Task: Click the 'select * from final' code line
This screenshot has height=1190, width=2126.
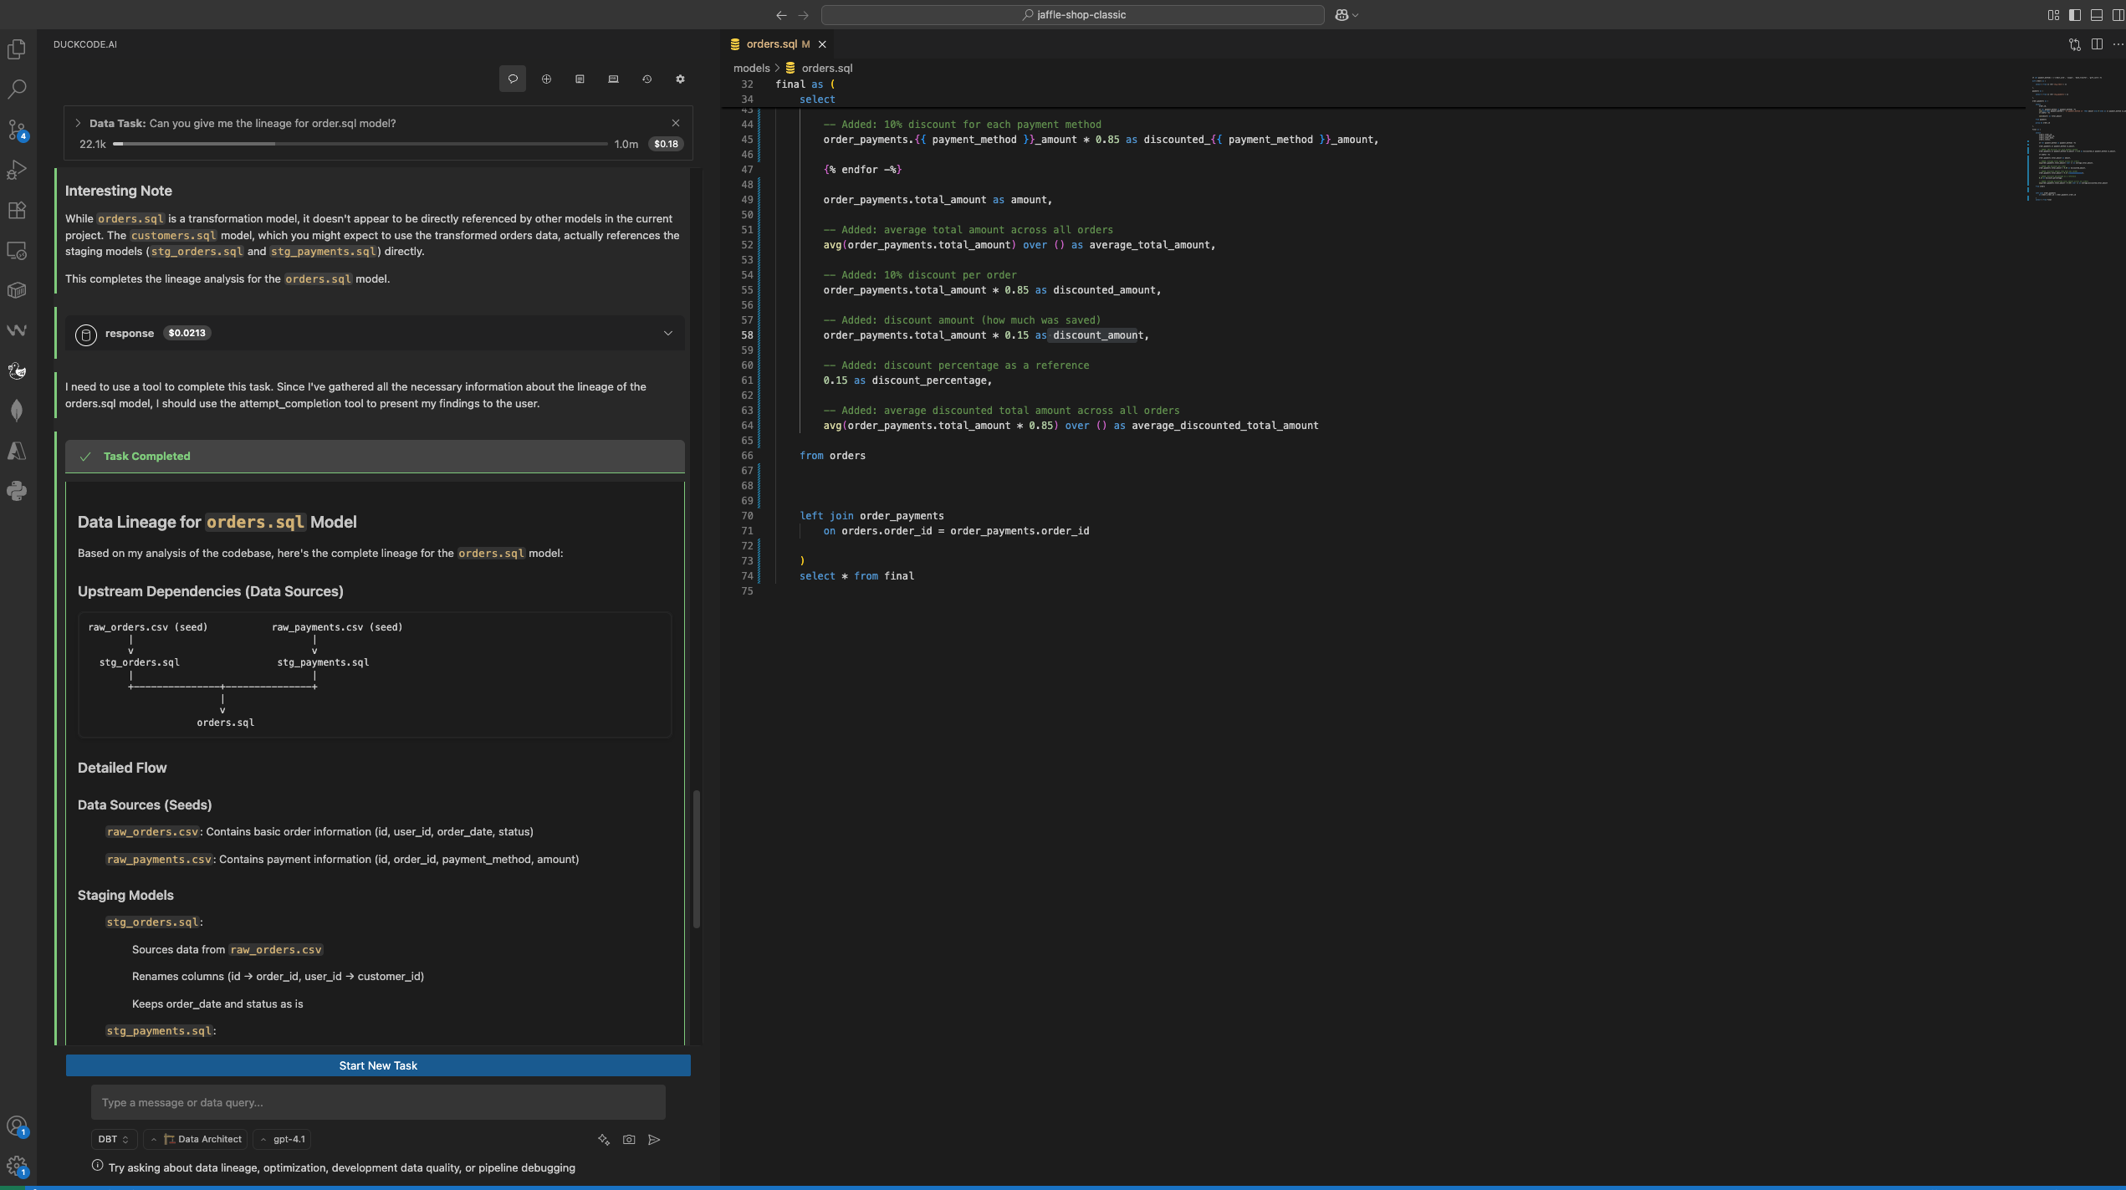Action: pos(856,576)
